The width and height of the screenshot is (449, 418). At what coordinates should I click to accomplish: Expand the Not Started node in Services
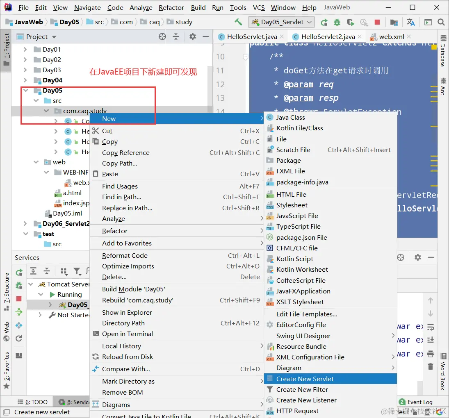tap(40, 315)
